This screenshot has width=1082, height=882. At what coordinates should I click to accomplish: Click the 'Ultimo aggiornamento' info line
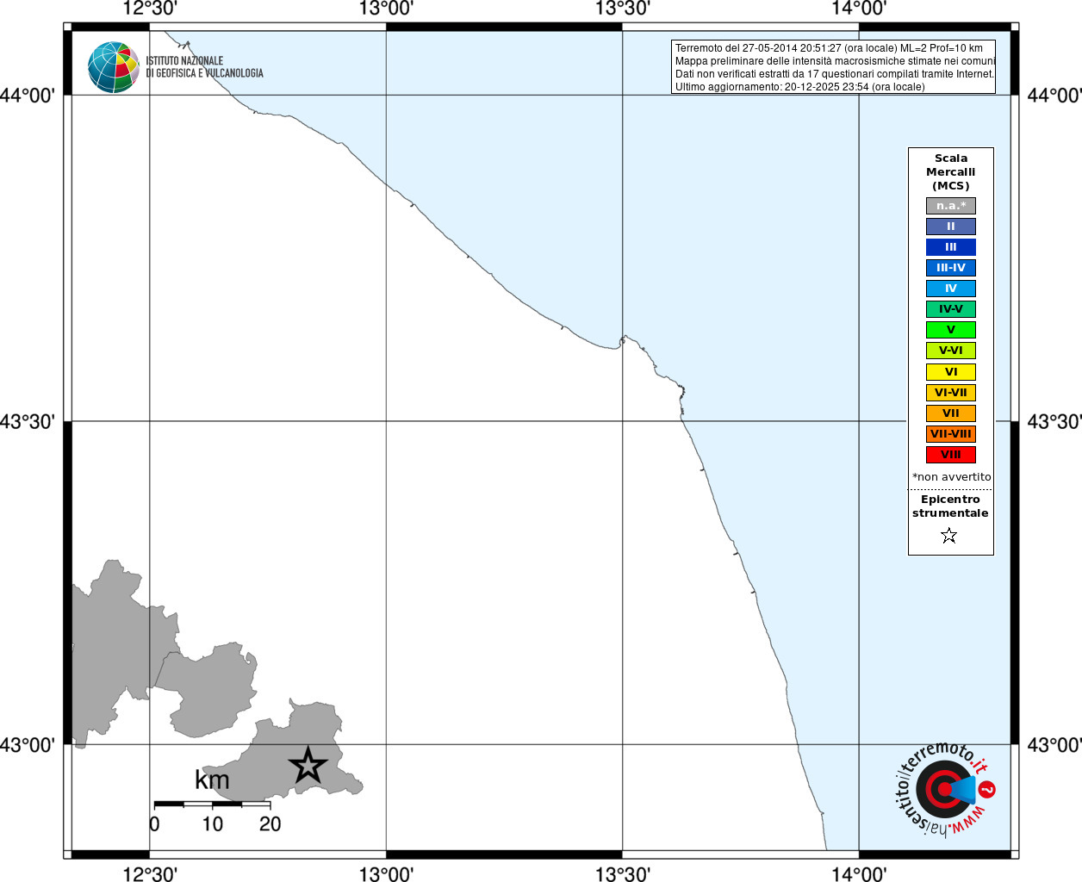[x=799, y=87]
